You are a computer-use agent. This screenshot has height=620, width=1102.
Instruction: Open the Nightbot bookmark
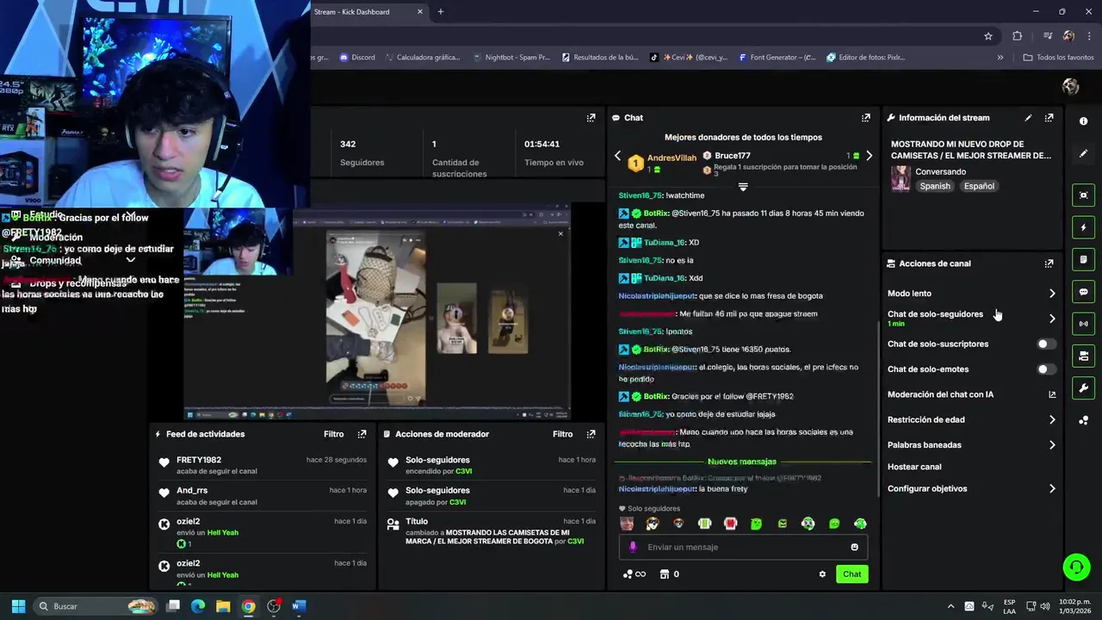click(511, 58)
